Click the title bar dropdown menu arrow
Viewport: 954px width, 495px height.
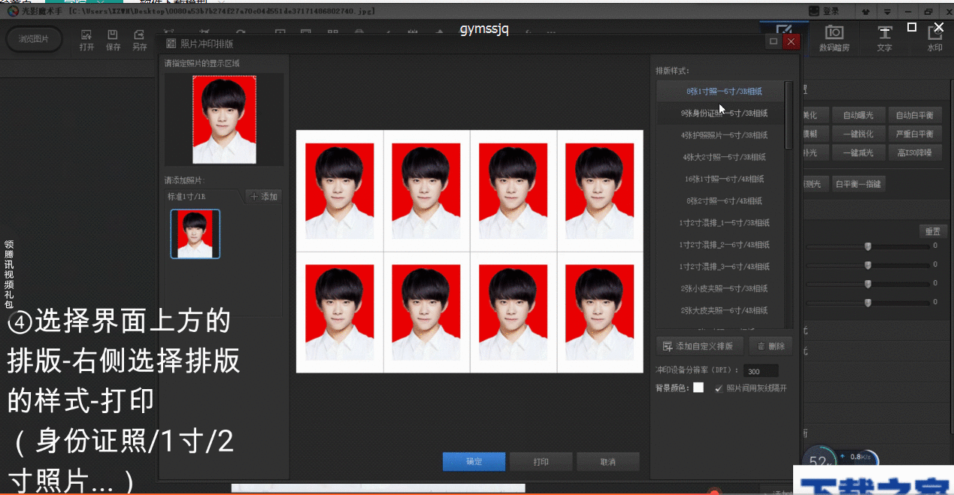887,11
